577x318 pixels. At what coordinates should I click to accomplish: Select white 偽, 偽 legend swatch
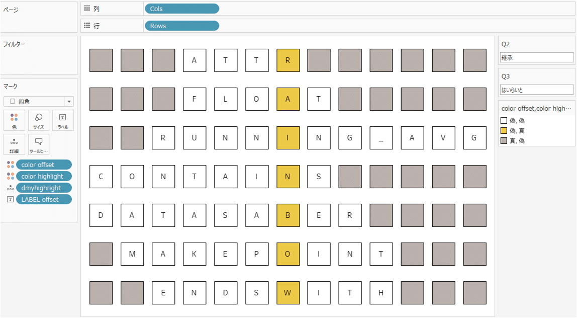click(x=504, y=120)
